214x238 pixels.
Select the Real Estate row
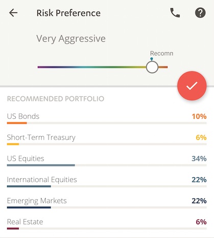(x=107, y=224)
